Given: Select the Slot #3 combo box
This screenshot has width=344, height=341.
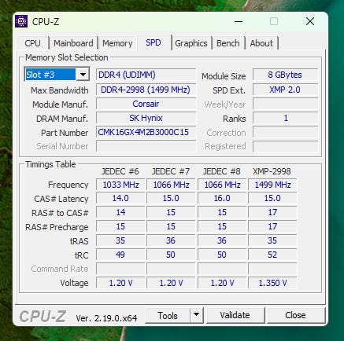Looking at the screenshot, I should coord(57,75).
